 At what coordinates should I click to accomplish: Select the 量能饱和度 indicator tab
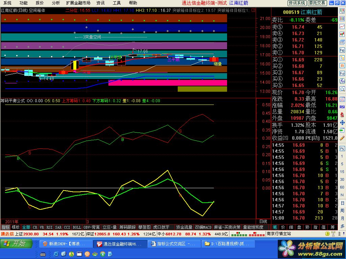point(253,227)
